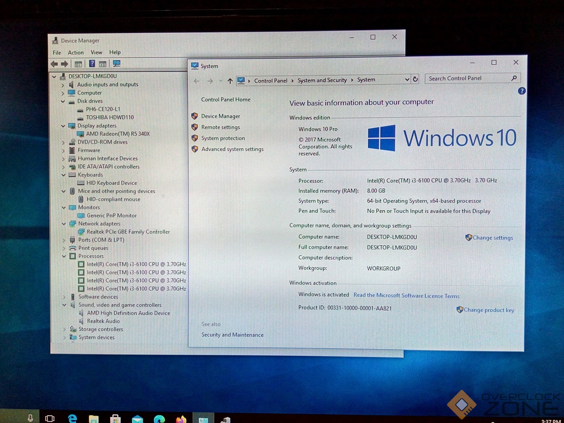Image resolution: width=564 pixels, height=423 pixels.
Task: Open Advanced system settings link
Action: point(232,149)
